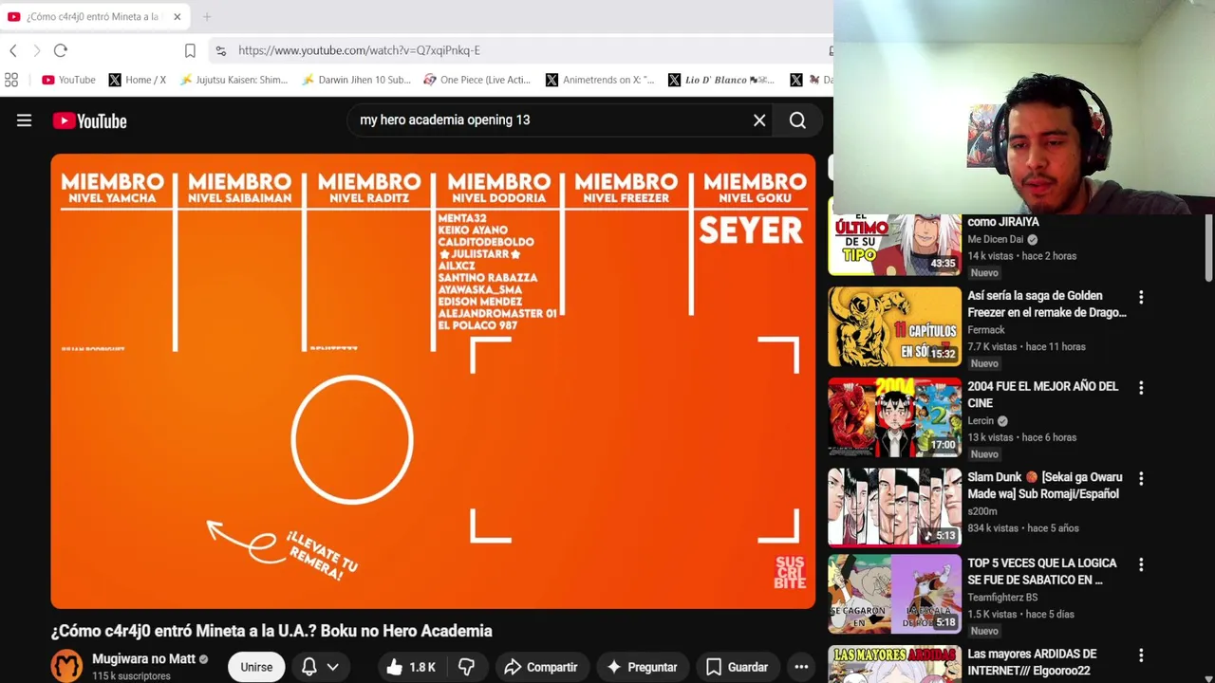Click the bookmark icon beside address bar
This screenshot has width=1215, height=683.
[190, 50]
